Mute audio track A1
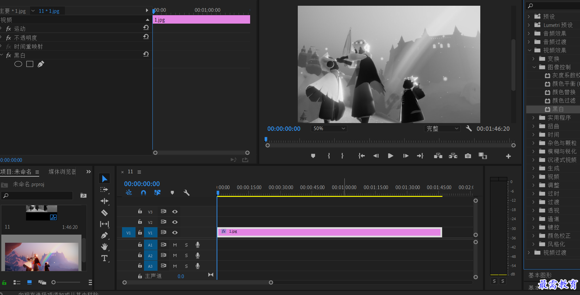This screenshot has height=295, width=580. click(175, 245)
